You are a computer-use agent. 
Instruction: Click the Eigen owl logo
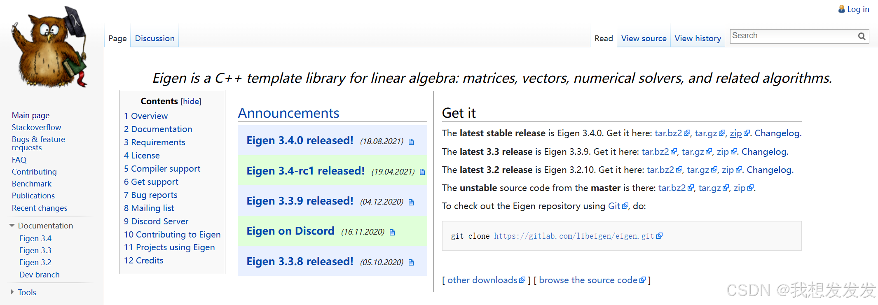click(x=49, y=47)
